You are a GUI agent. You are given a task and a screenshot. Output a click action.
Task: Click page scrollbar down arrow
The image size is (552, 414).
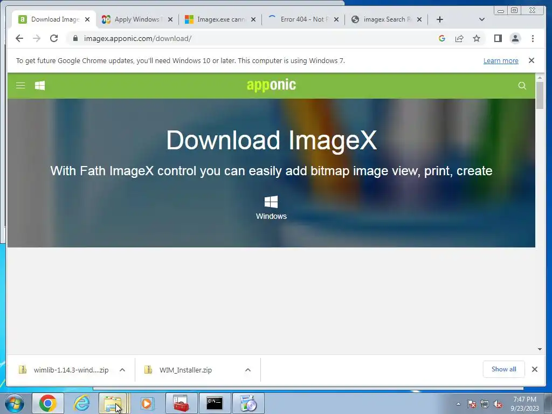pyautogui.click(x=540, y=349)
